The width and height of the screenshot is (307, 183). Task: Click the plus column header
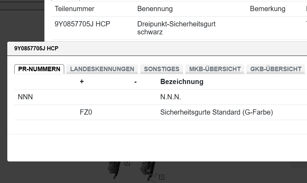82,82
